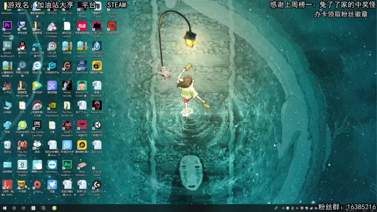Launch the 方块游戏平台 icon
Screen dimensions: 377x212
pos(52,65)
